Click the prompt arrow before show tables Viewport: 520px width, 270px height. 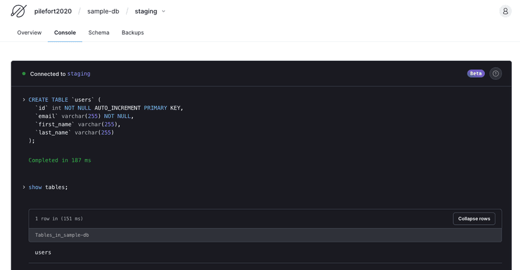pyautogui.click(x=24, y=187)
